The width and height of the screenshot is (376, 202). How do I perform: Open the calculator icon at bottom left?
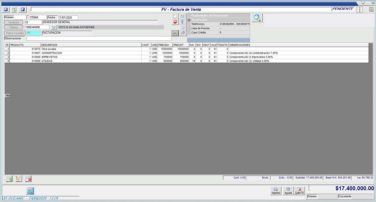point(30,191)
